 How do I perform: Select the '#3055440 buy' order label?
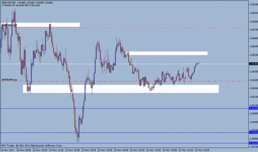tap(9, 80)
